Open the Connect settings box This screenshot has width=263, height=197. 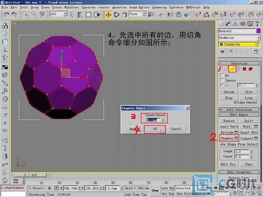click(256, 138)
